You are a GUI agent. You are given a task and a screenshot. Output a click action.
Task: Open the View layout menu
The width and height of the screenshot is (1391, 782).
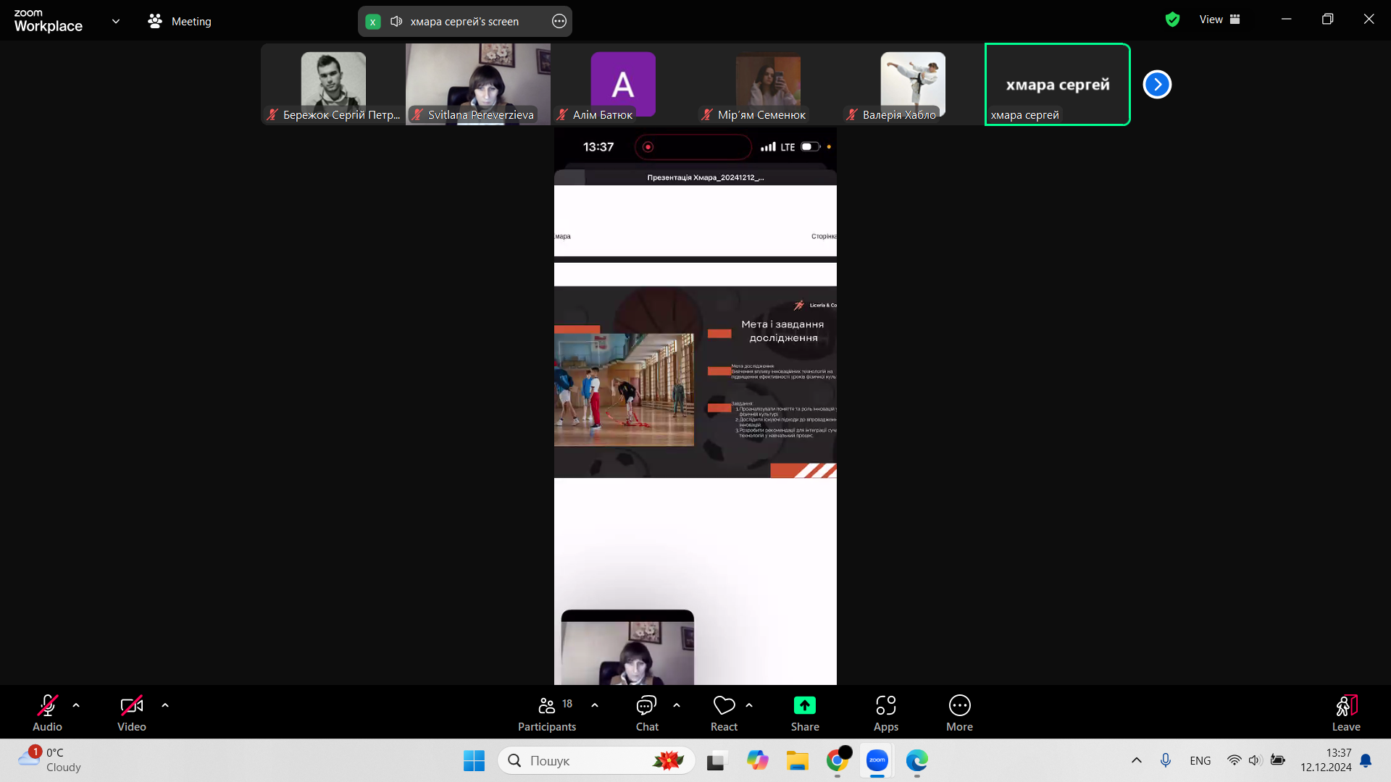coord(1219,20)
